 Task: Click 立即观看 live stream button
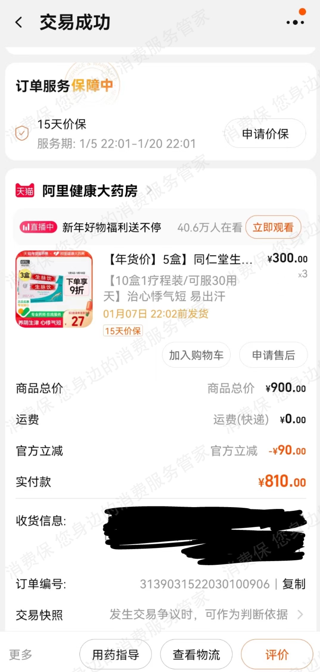click(x=273, y=227)
